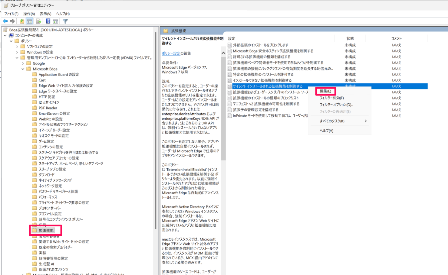Click the blue question mark Help toolbar icon
This screenshot has width=448, height=275.
pos(48,21)
